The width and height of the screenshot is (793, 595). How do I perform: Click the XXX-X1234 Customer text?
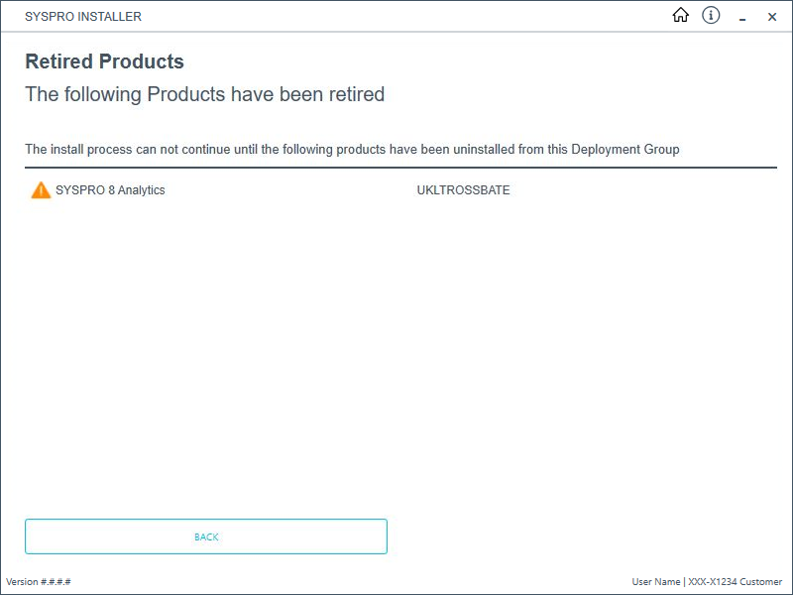735,582
